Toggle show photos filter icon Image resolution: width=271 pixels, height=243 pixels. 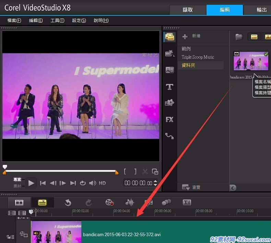pyautogui.click(x=267, y=37)
